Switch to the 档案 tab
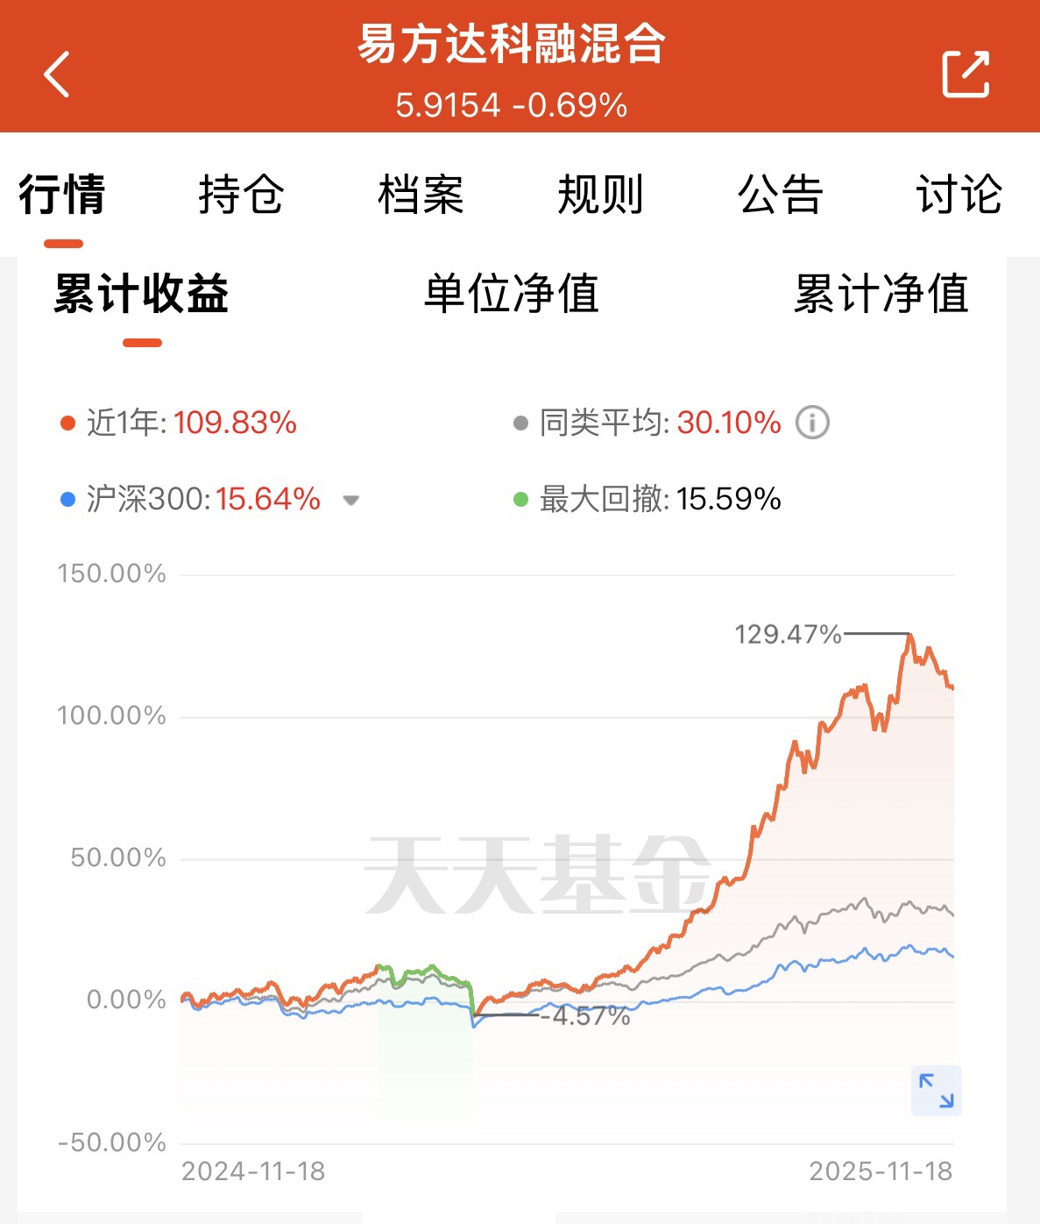 point(421,194)
